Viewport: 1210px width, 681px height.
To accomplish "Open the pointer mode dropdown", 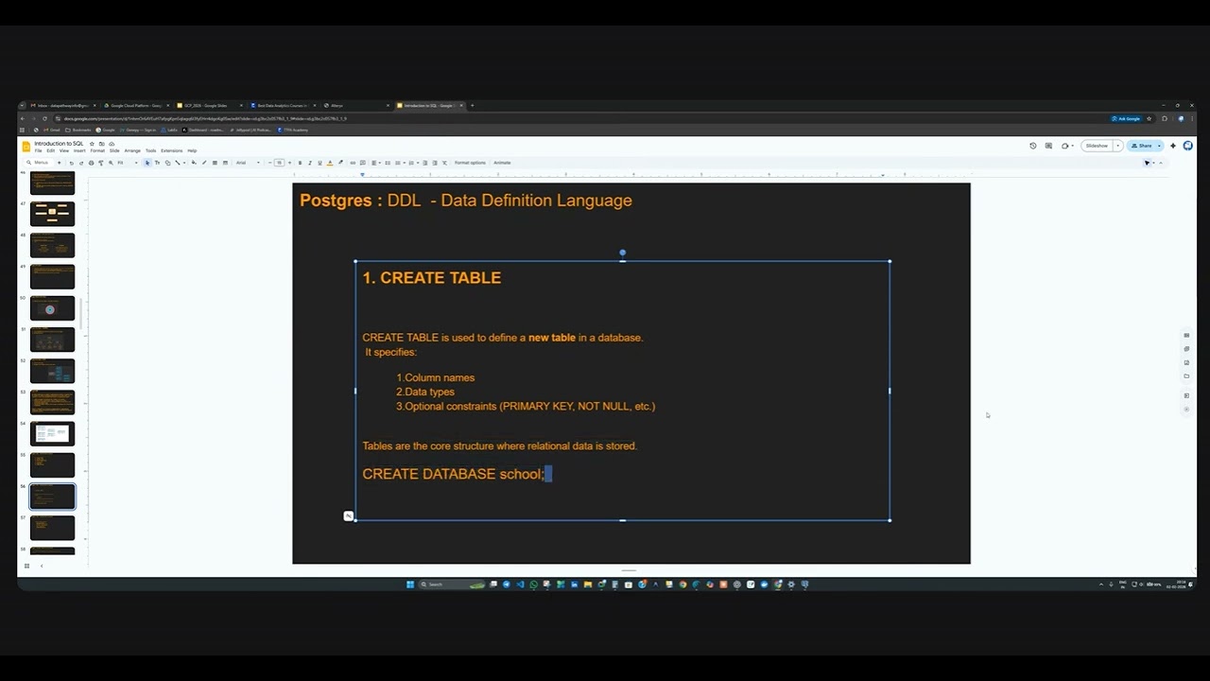I will coord(1153,163).
